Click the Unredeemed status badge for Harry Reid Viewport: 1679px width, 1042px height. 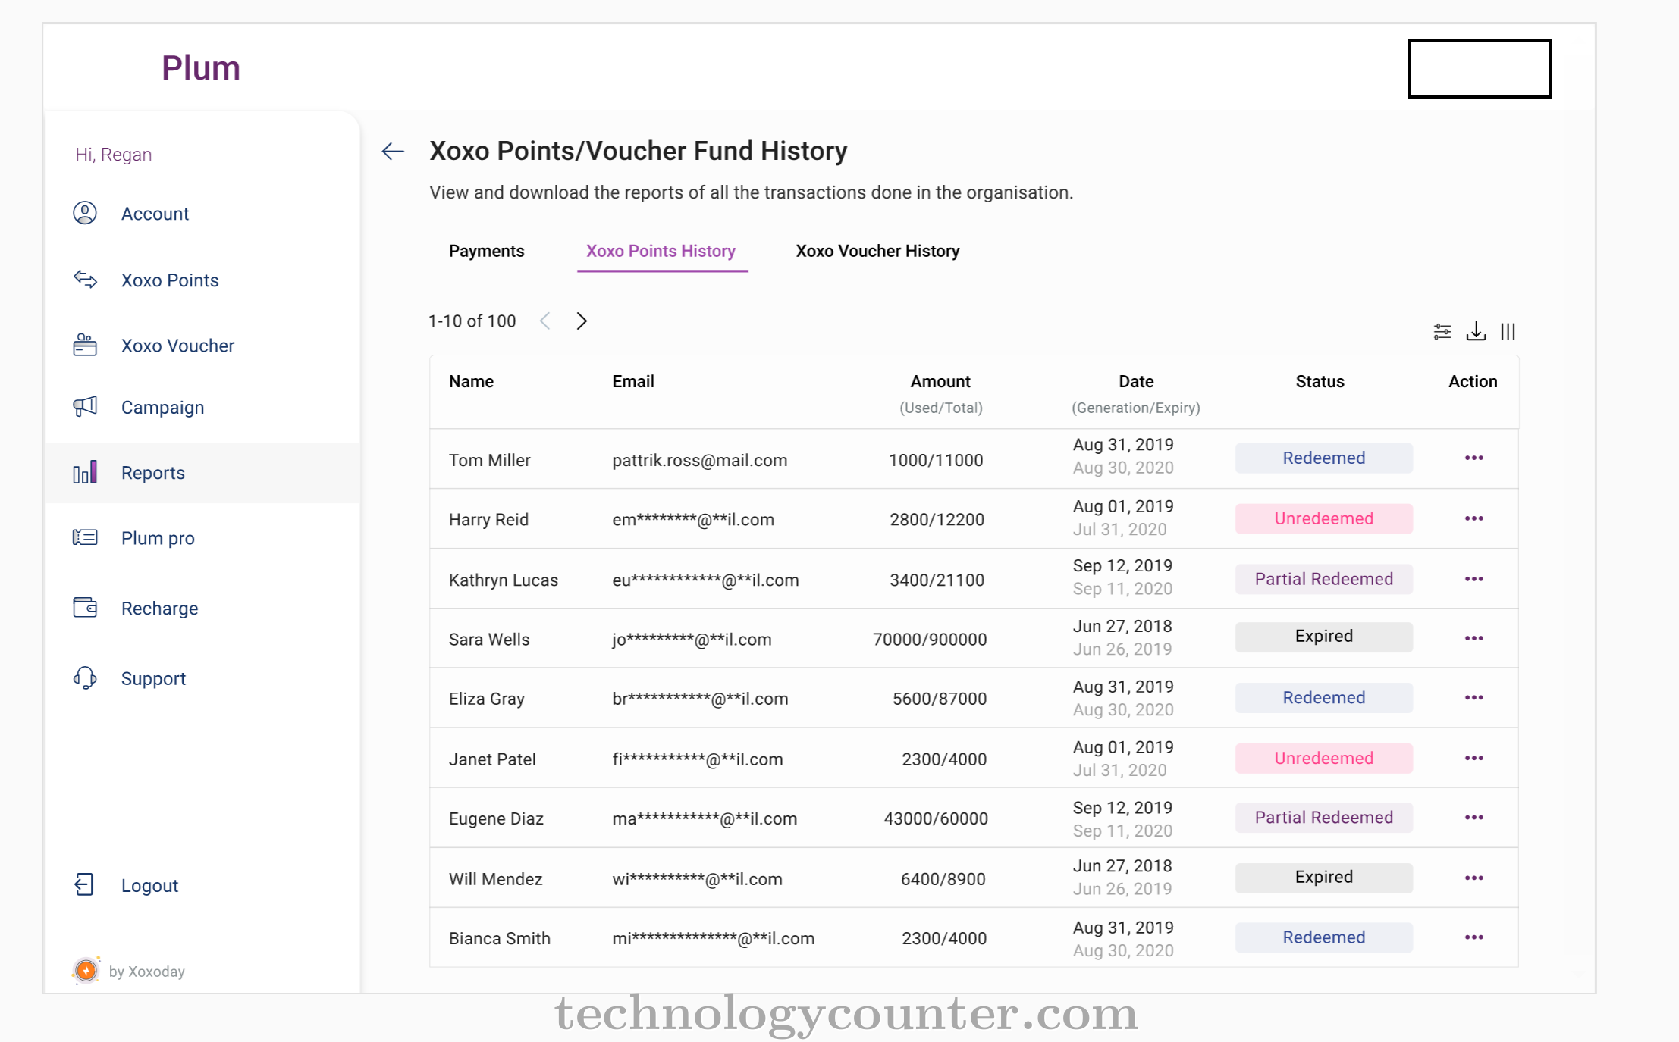(1323, 518)
